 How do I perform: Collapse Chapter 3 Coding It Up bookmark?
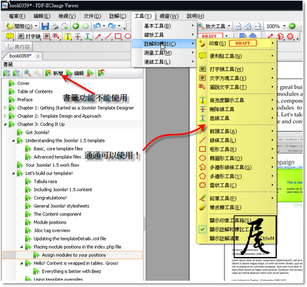[x=5, y=124]
